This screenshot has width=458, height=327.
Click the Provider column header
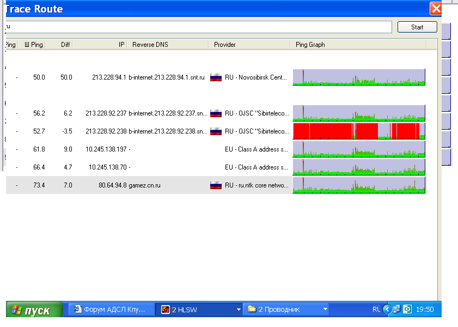coord(249,45)
